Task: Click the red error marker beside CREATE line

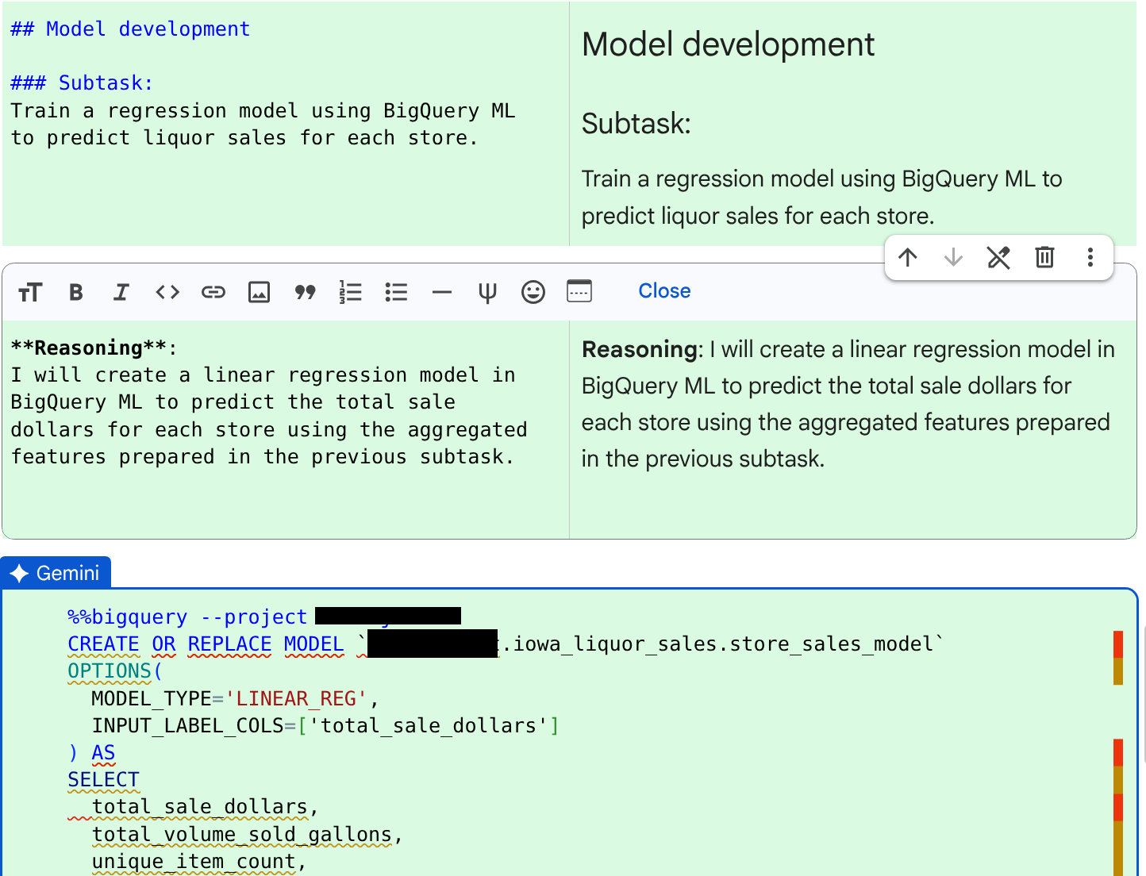Action: pyautogui.click(x=1117, y=644)
